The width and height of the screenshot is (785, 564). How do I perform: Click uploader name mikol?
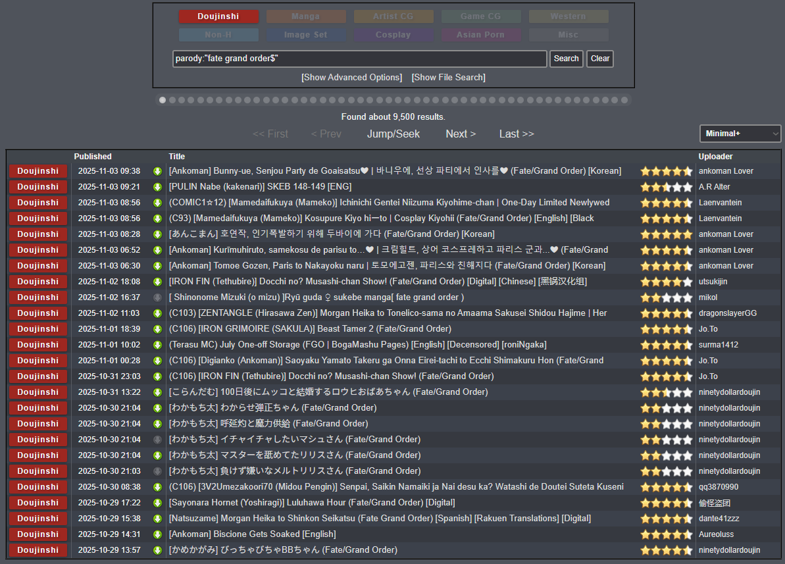(708, 297)
